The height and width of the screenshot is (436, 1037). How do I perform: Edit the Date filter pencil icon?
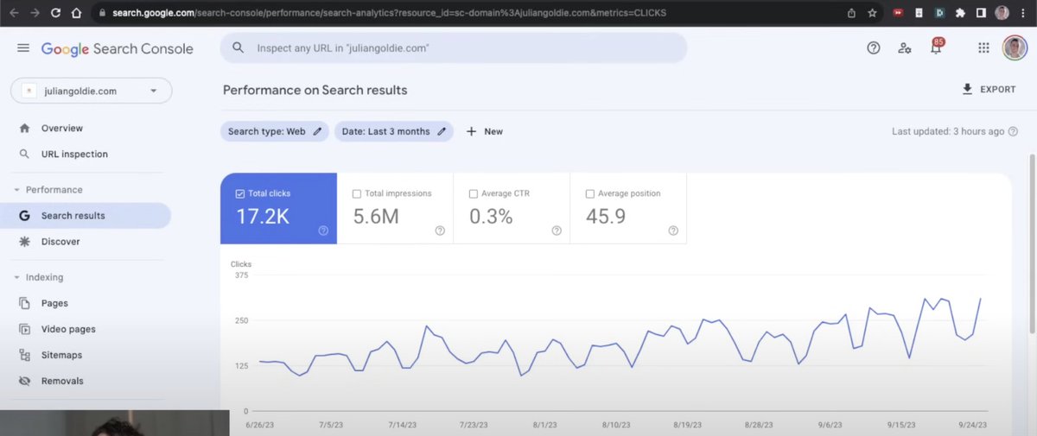[442, 131]
